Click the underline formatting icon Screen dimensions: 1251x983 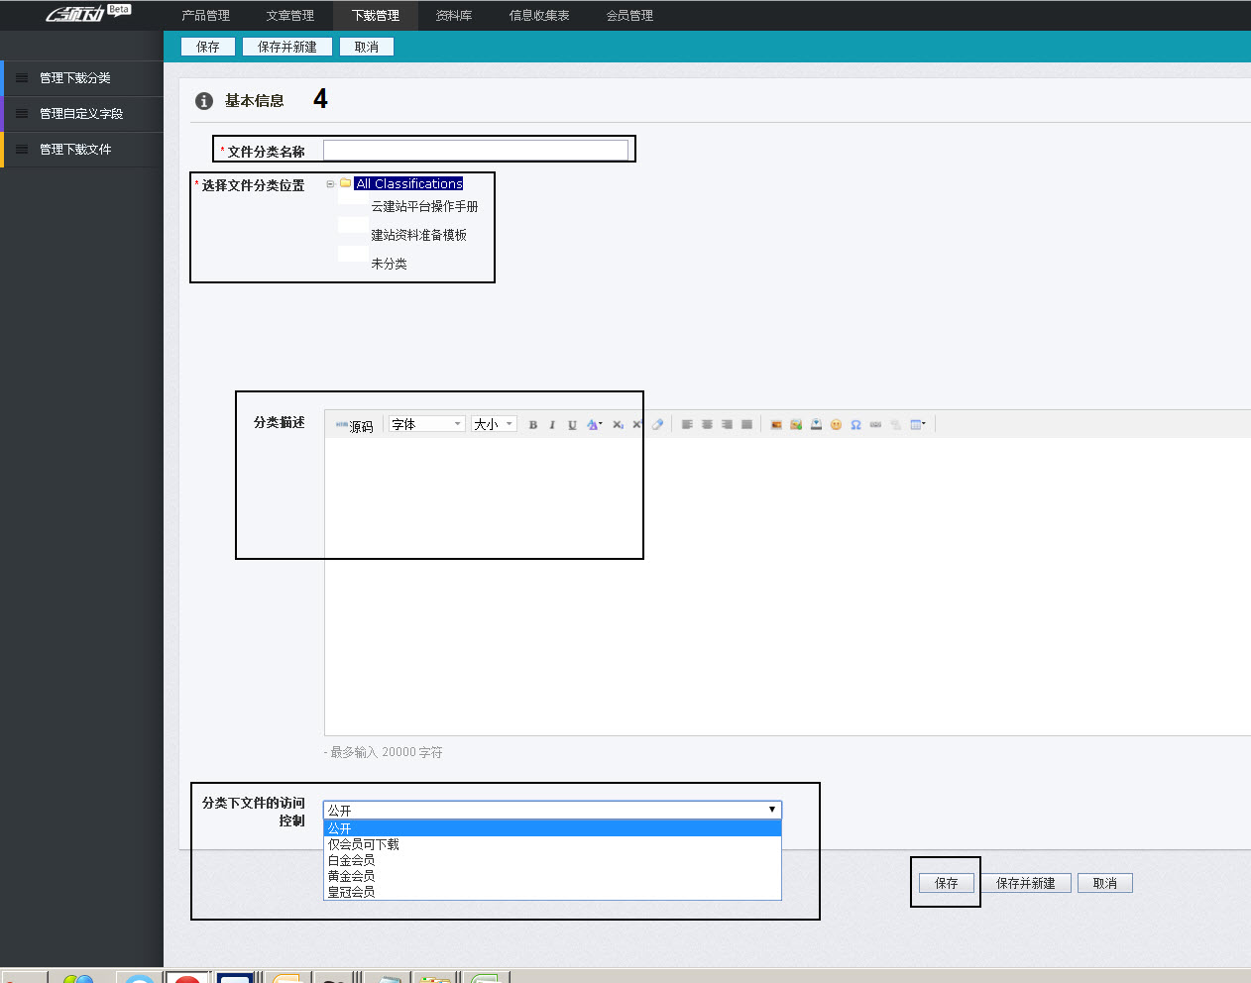pyautogui.click(x=572, y=425)
